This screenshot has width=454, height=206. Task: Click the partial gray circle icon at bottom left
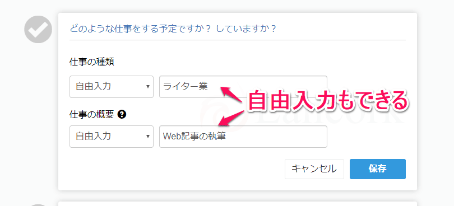coord(38,205)
